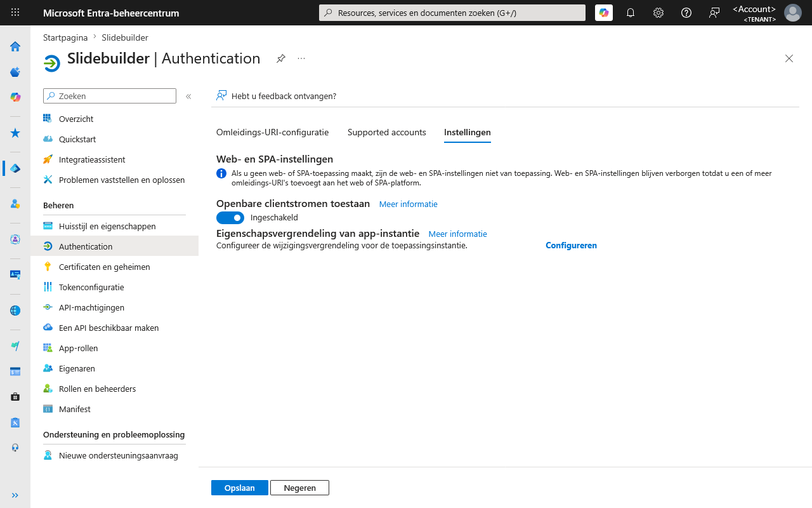Viewport: 812px width, 508px height.
Task: Switch to Supported accounts tab
Action: pyautogui.click(x=386, y=133)
